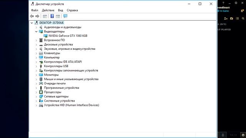Click the Устройства HID icon
Image resolution: width=246 pixels, height=138 pixels.
click(41, 105)
